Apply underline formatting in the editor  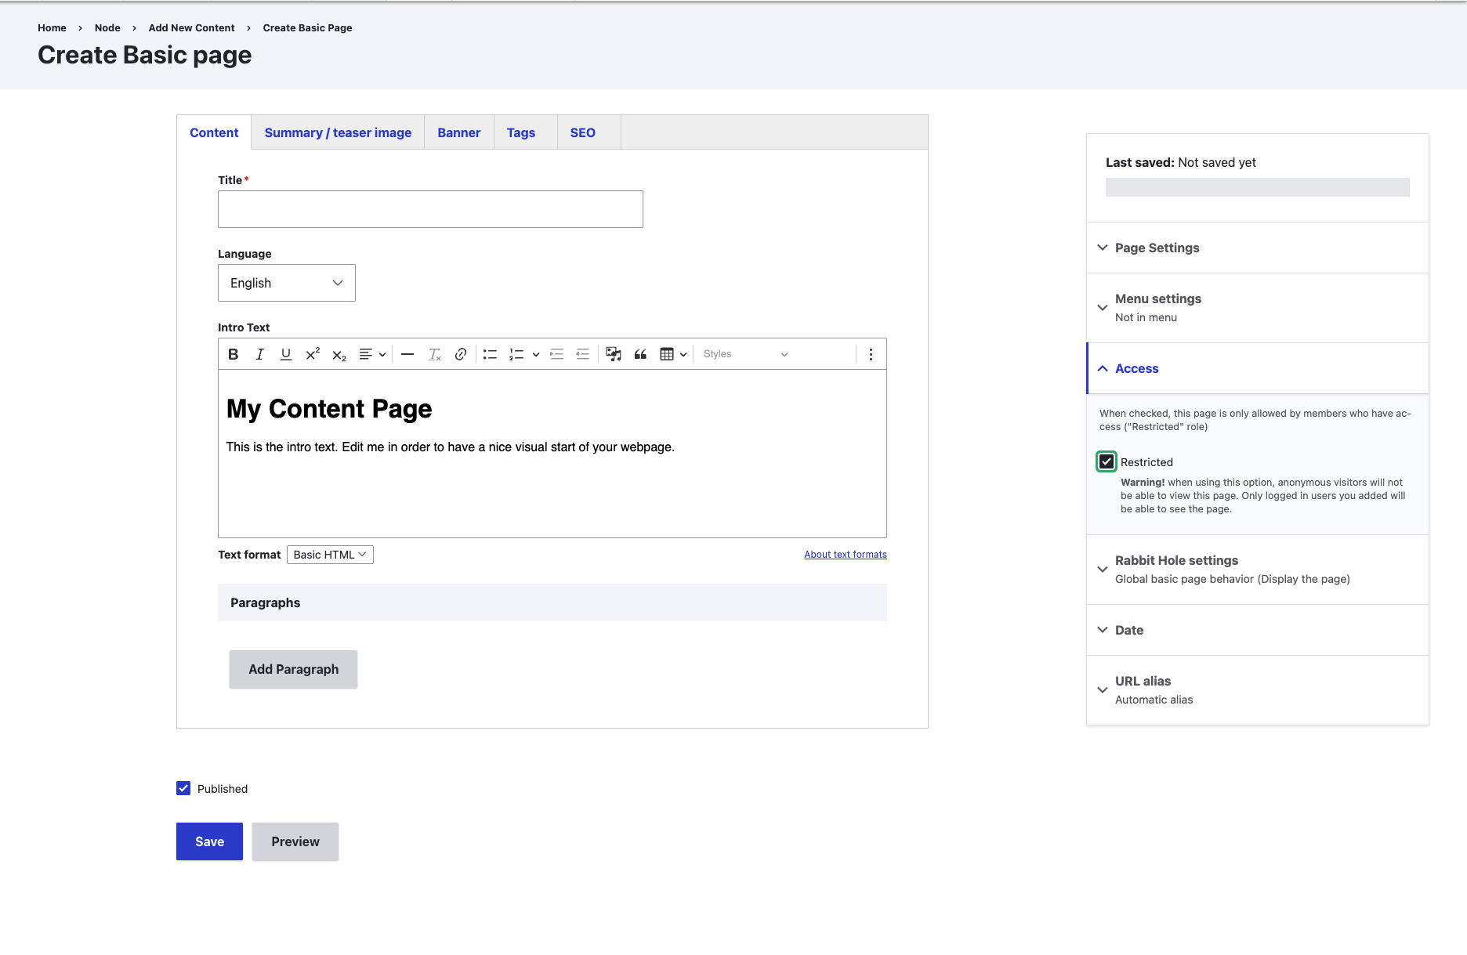[x=286, y=354]
